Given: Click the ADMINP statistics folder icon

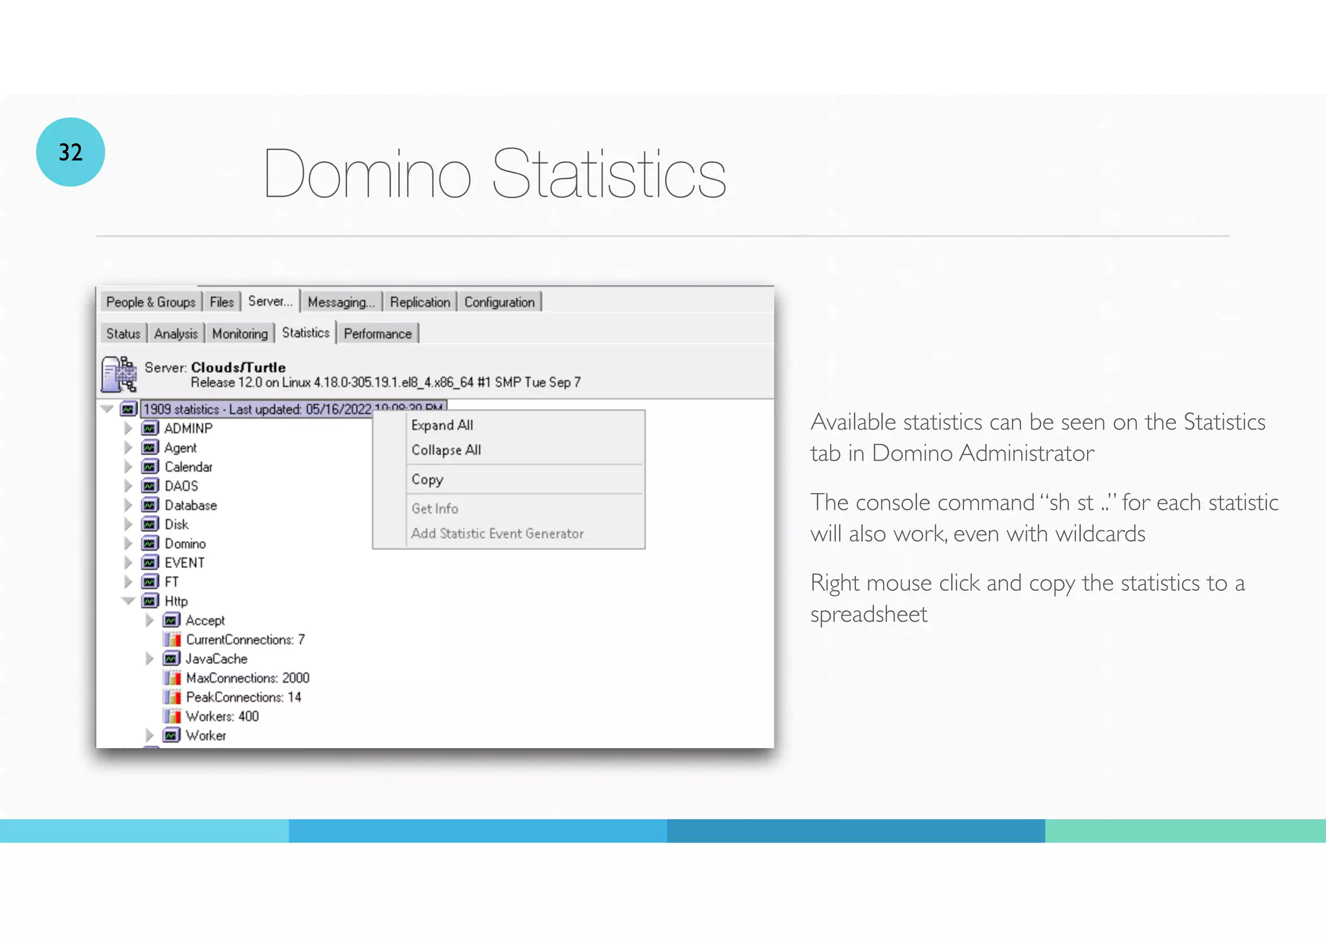Looking at the screenshot, I should point(150,428).
